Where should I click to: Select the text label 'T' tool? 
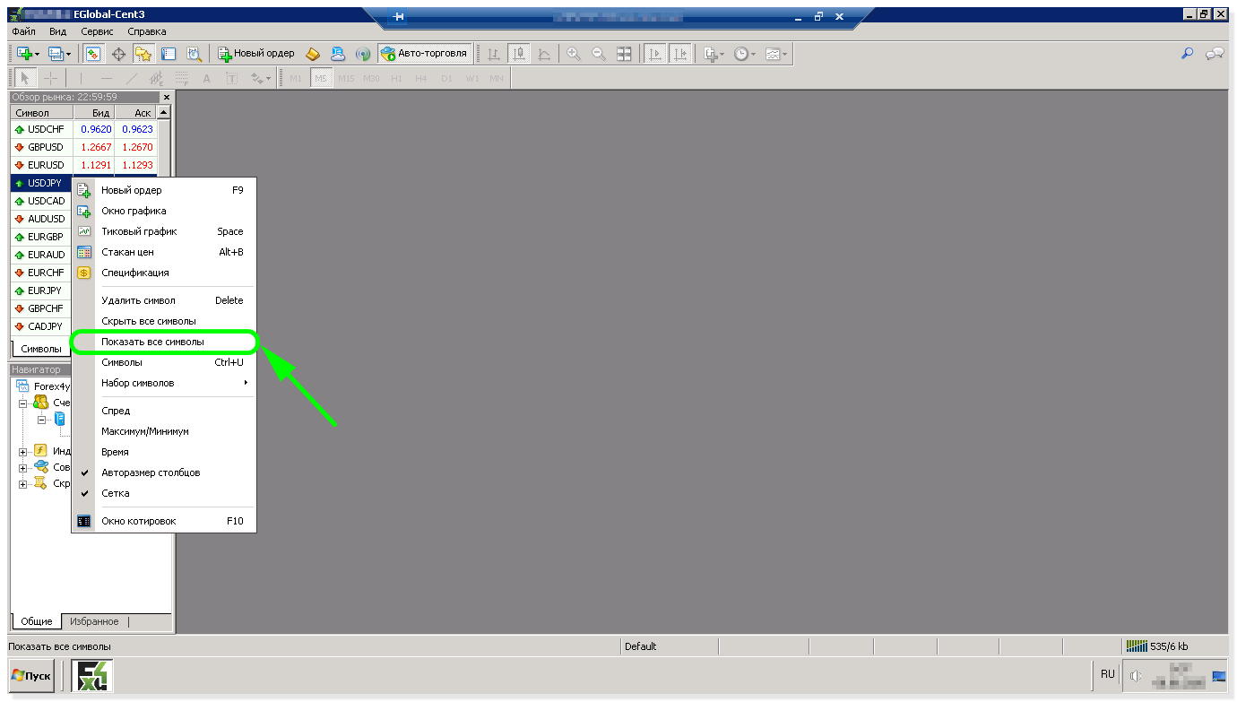pos(231,78)
